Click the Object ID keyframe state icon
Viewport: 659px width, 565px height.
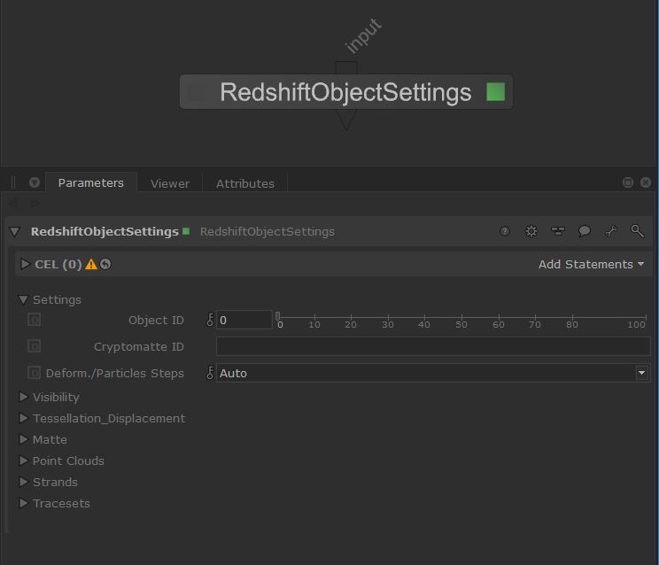click(210, 320)
